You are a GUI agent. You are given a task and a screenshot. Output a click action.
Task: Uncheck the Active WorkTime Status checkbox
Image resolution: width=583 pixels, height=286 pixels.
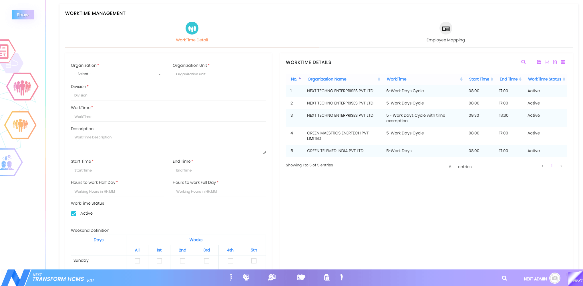coord(74,214)
